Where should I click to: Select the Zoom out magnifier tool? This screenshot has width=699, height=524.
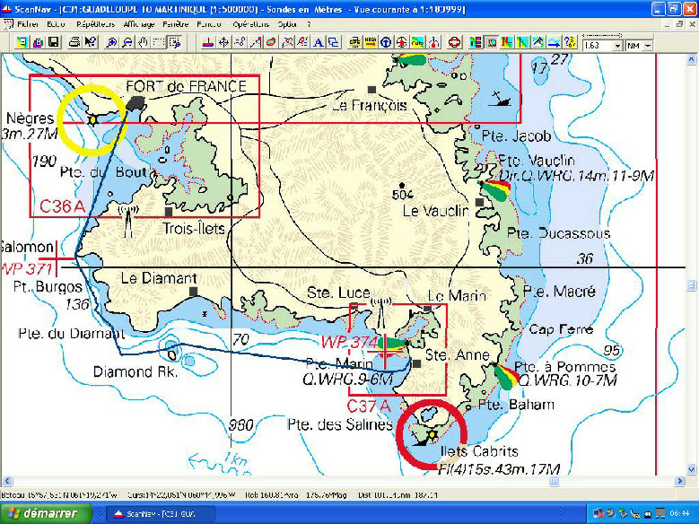tap(127, 42)
